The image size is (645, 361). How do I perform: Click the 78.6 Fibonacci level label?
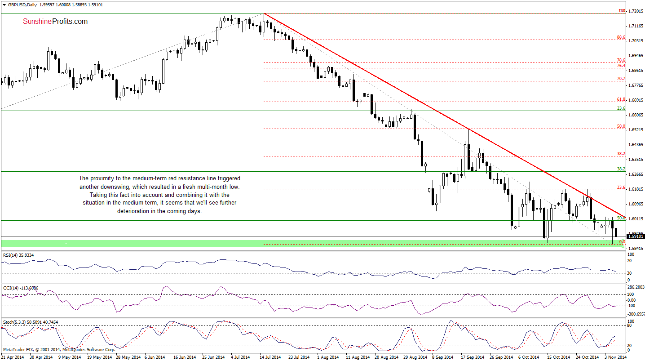click(621, 60)
